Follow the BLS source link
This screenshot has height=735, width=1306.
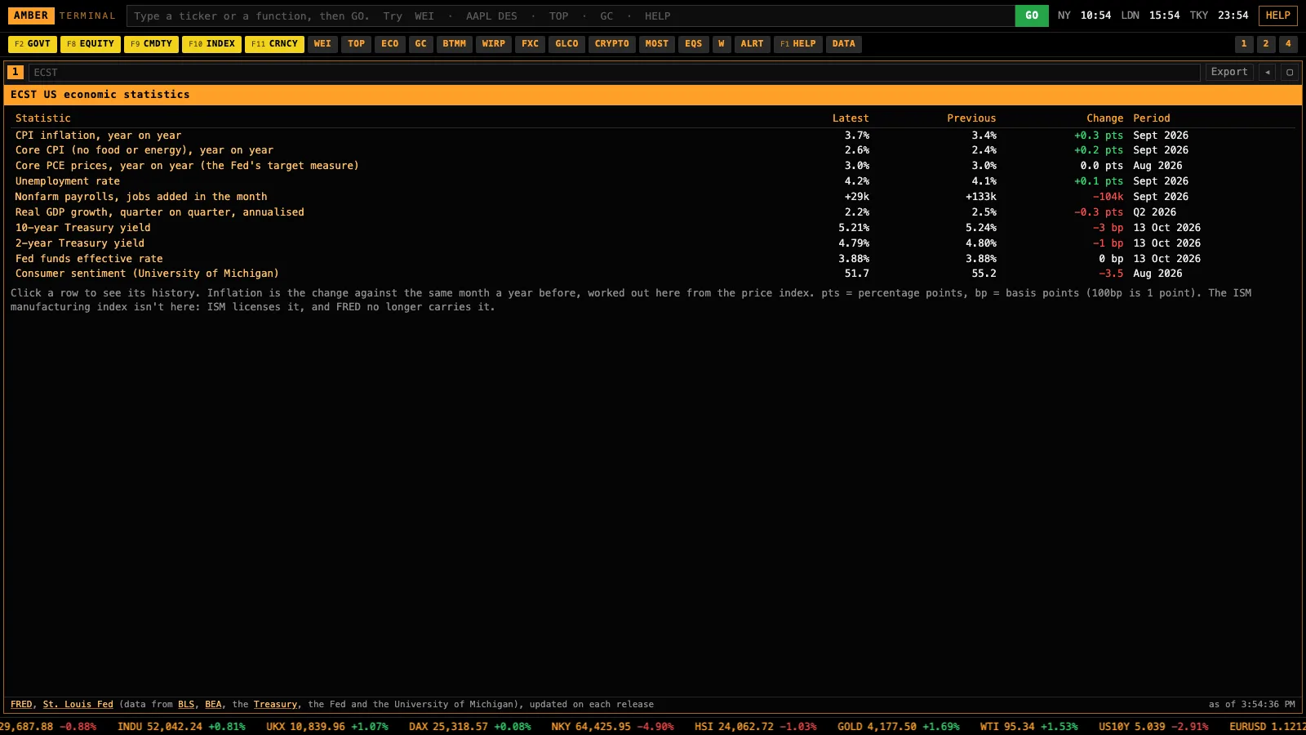click(x=186, y=704)
